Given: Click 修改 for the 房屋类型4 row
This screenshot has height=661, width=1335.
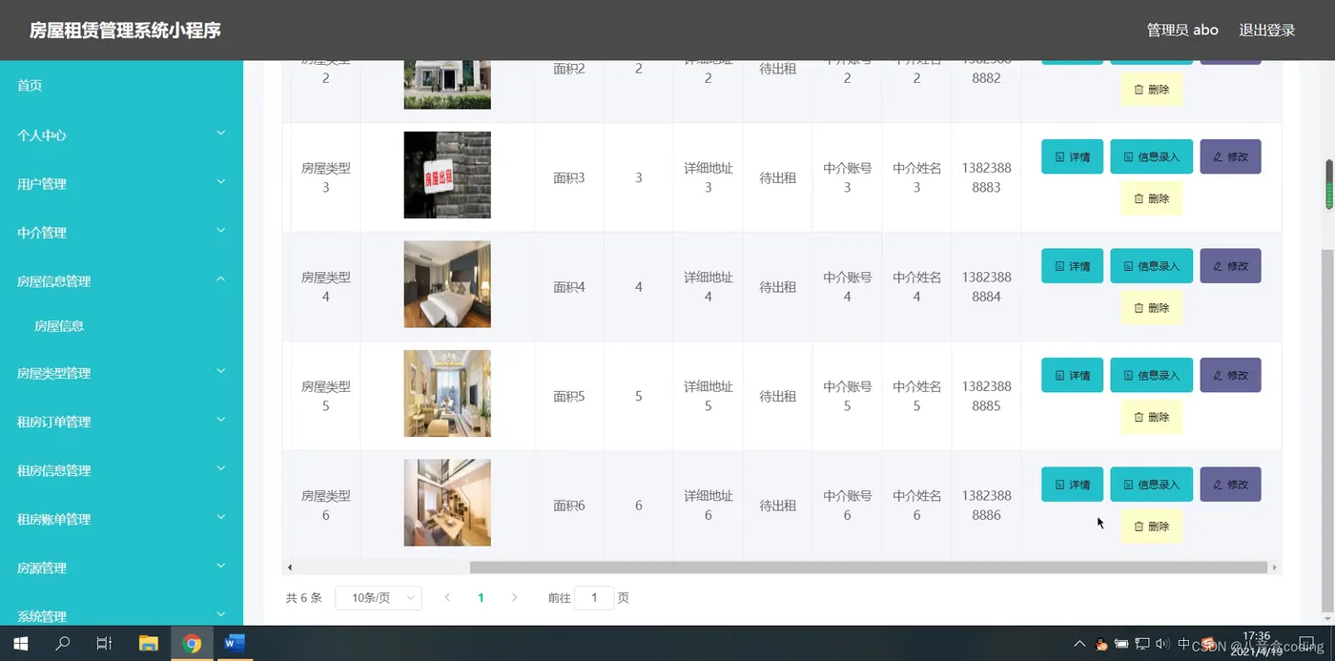Looking at the screenshot, I should pyautogui.click(x=1230, y=266).
